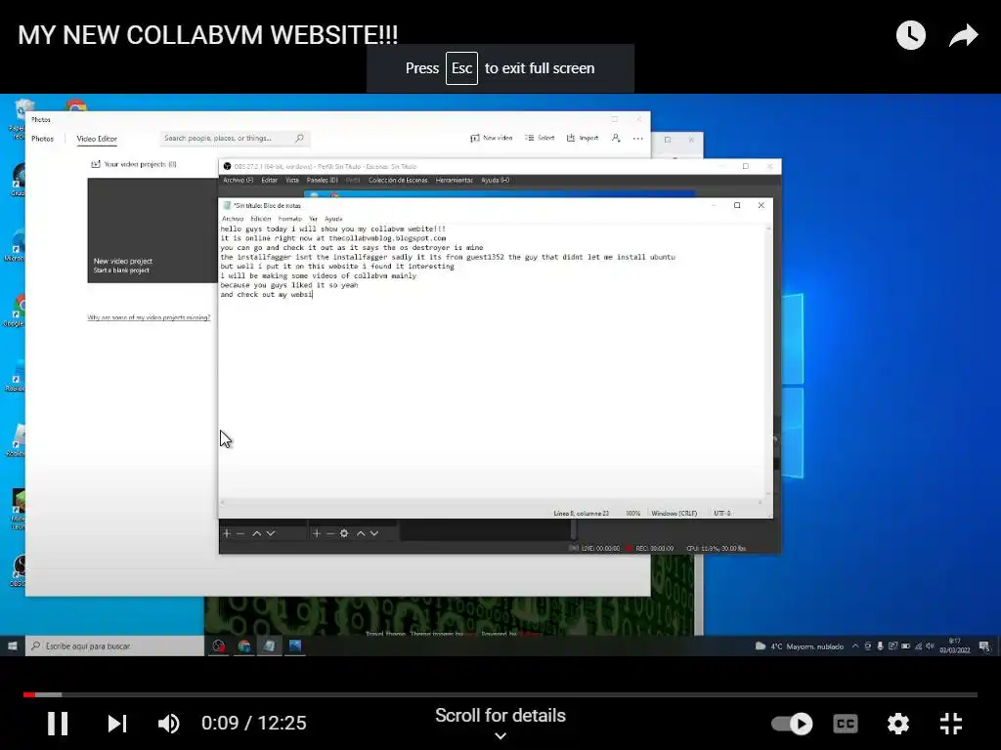The width and height of the screenshot is (1001, 750).
Task: Click Select in Photos toolbar
Action: [540, 138]
